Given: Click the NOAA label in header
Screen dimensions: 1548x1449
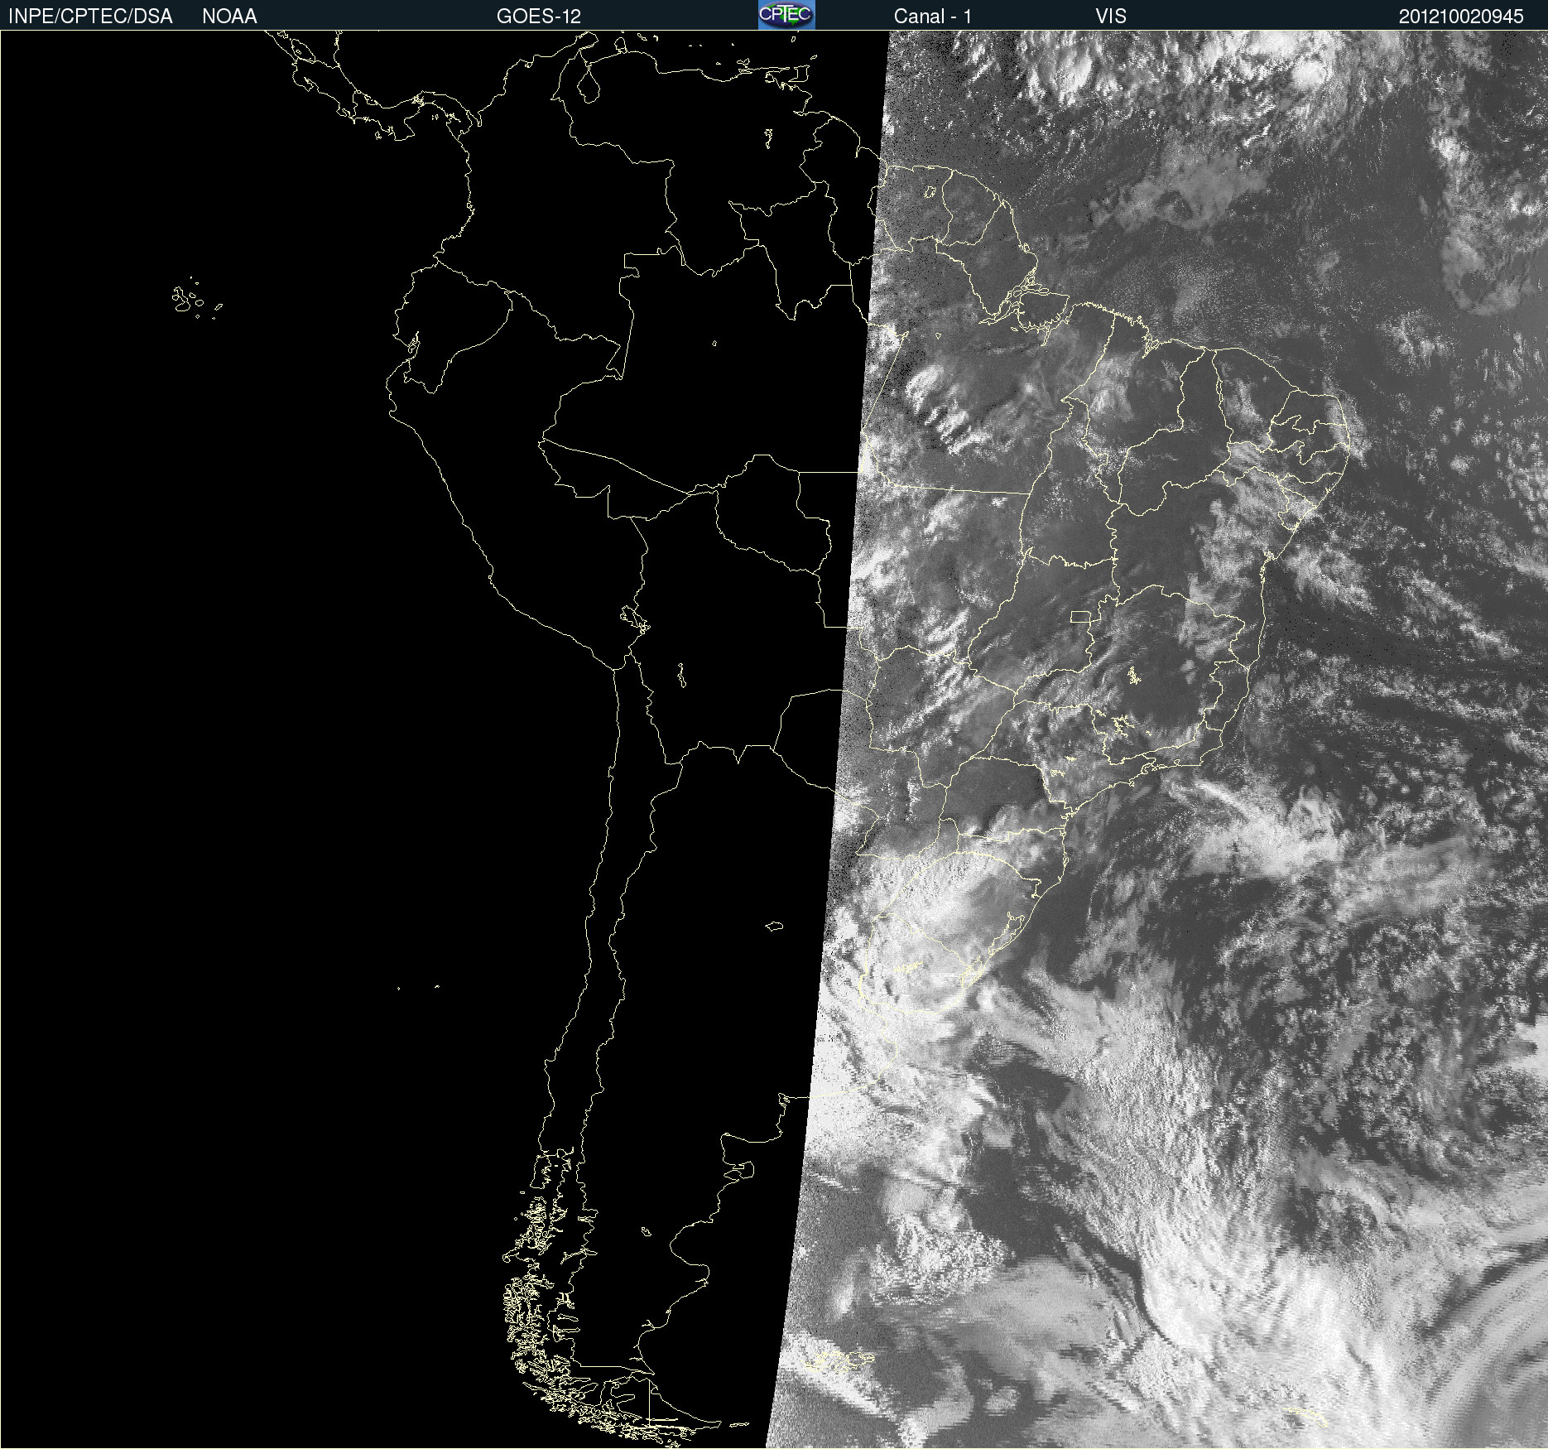Looking at the screenshot, I should (x=229, y=17).
